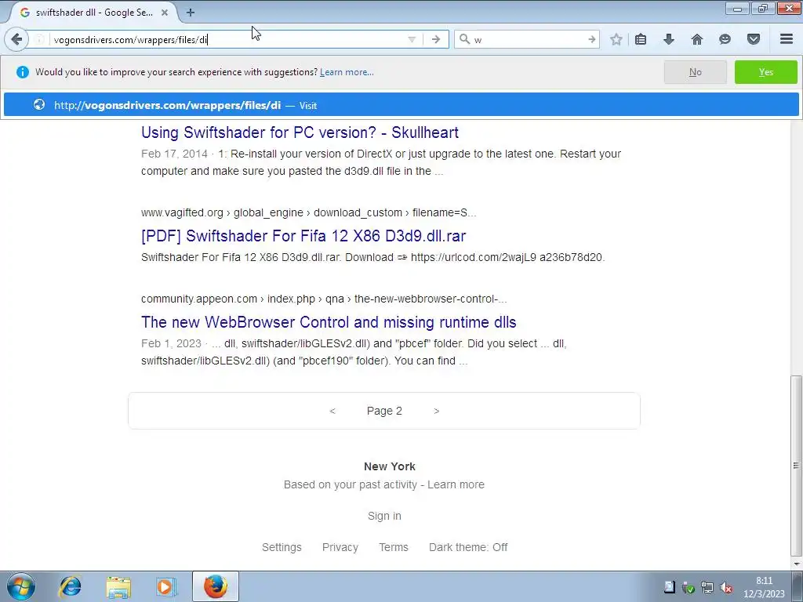Open the clock showing 8:11
Viewport: 803px width, 602px height.
pos(764,587)
